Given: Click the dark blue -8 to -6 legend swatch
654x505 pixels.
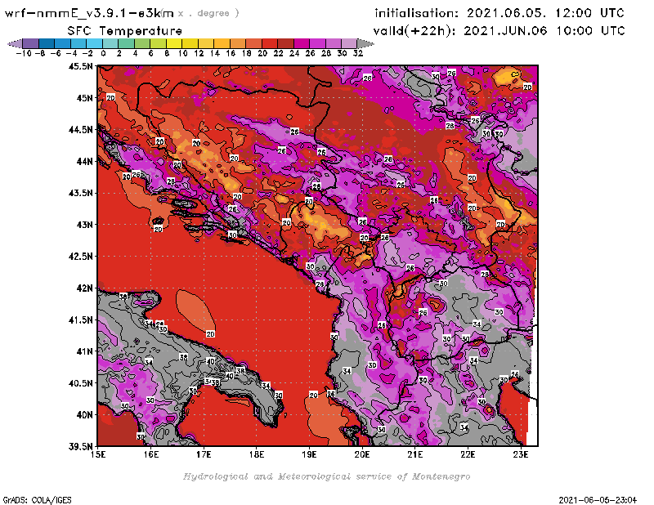Looking at the screenshot, I should tap(47, 43).
